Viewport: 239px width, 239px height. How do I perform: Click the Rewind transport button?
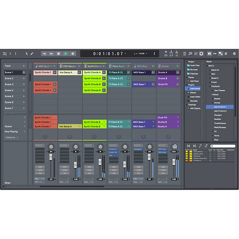tap(44, 54)
